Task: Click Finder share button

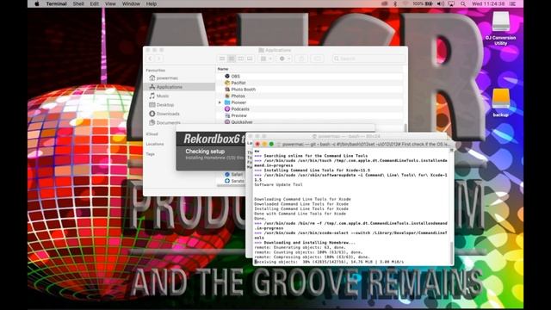Action: coord(301,59)
